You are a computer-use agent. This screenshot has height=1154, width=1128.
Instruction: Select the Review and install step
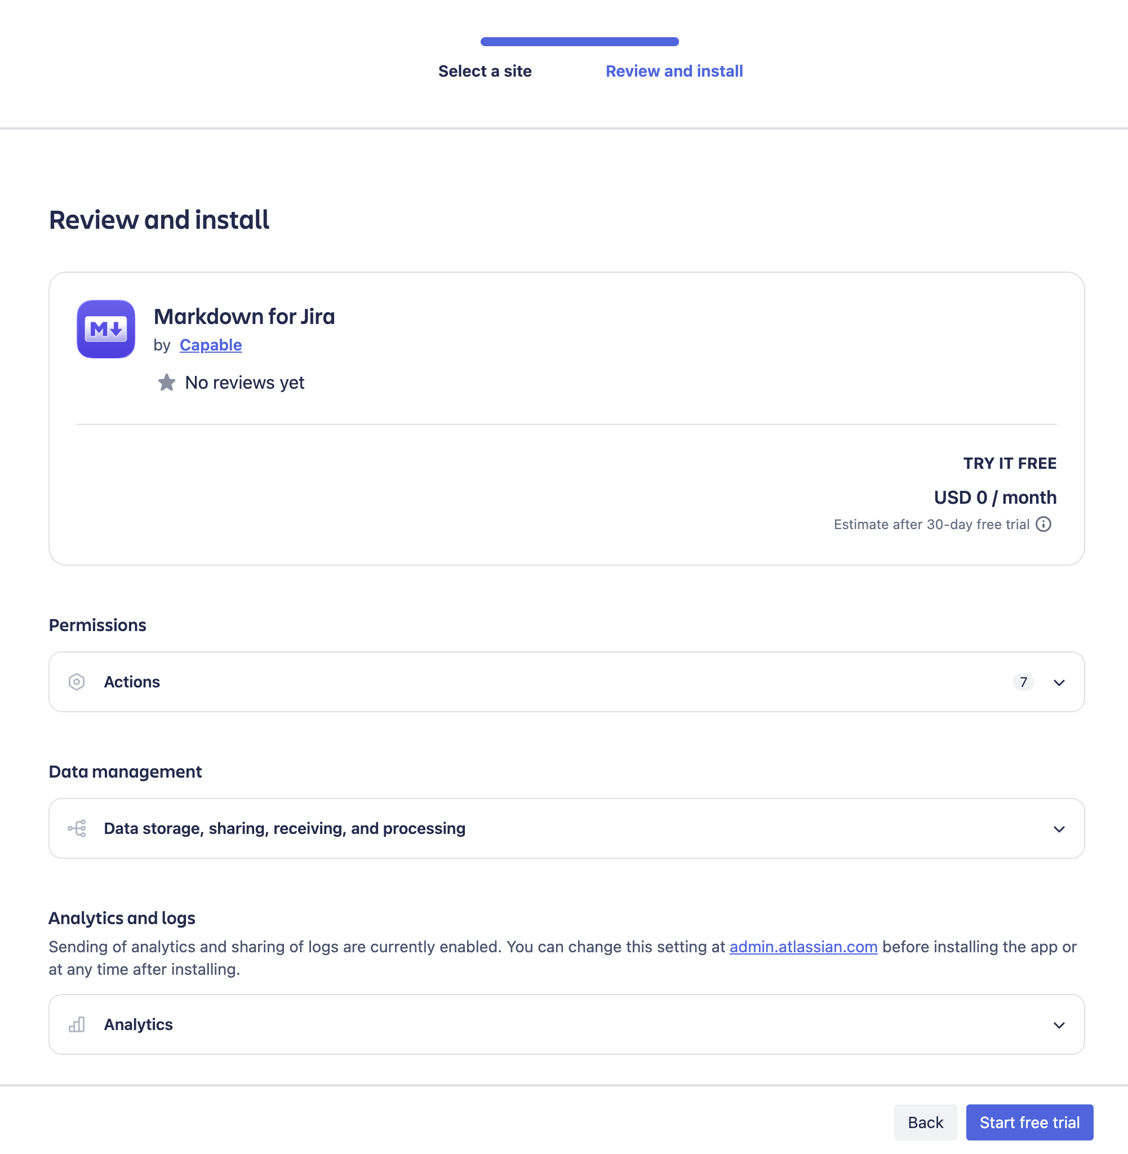tap(674, 71)
